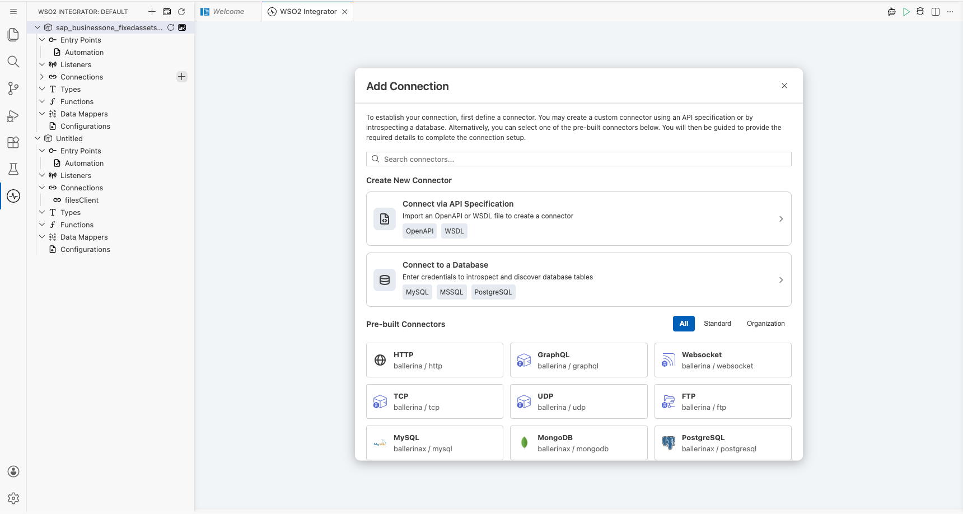Select the MongoDB pre-built connector
This screenshot has width=963, height=514.
[578, 443]
